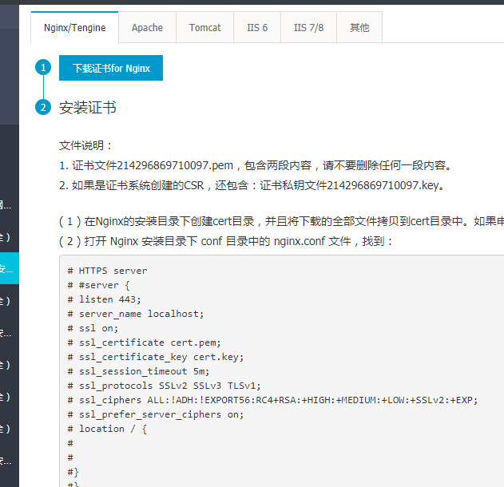
Task: Switch to the Nginx/Tengine tab
Action: [x=74, y=27]
